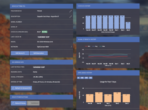Click the question mark icon next to Network
The width and height of the screenshot is (148, 110).
click(71, 47)
